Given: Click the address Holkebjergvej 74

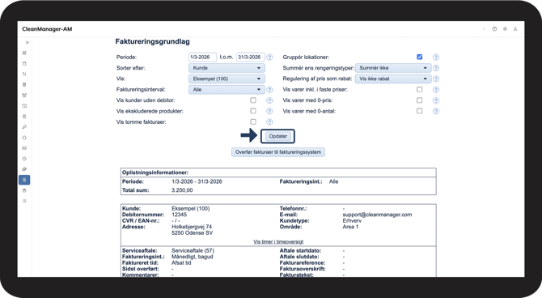Looking at the screenshot, I should tap(192, 227).
